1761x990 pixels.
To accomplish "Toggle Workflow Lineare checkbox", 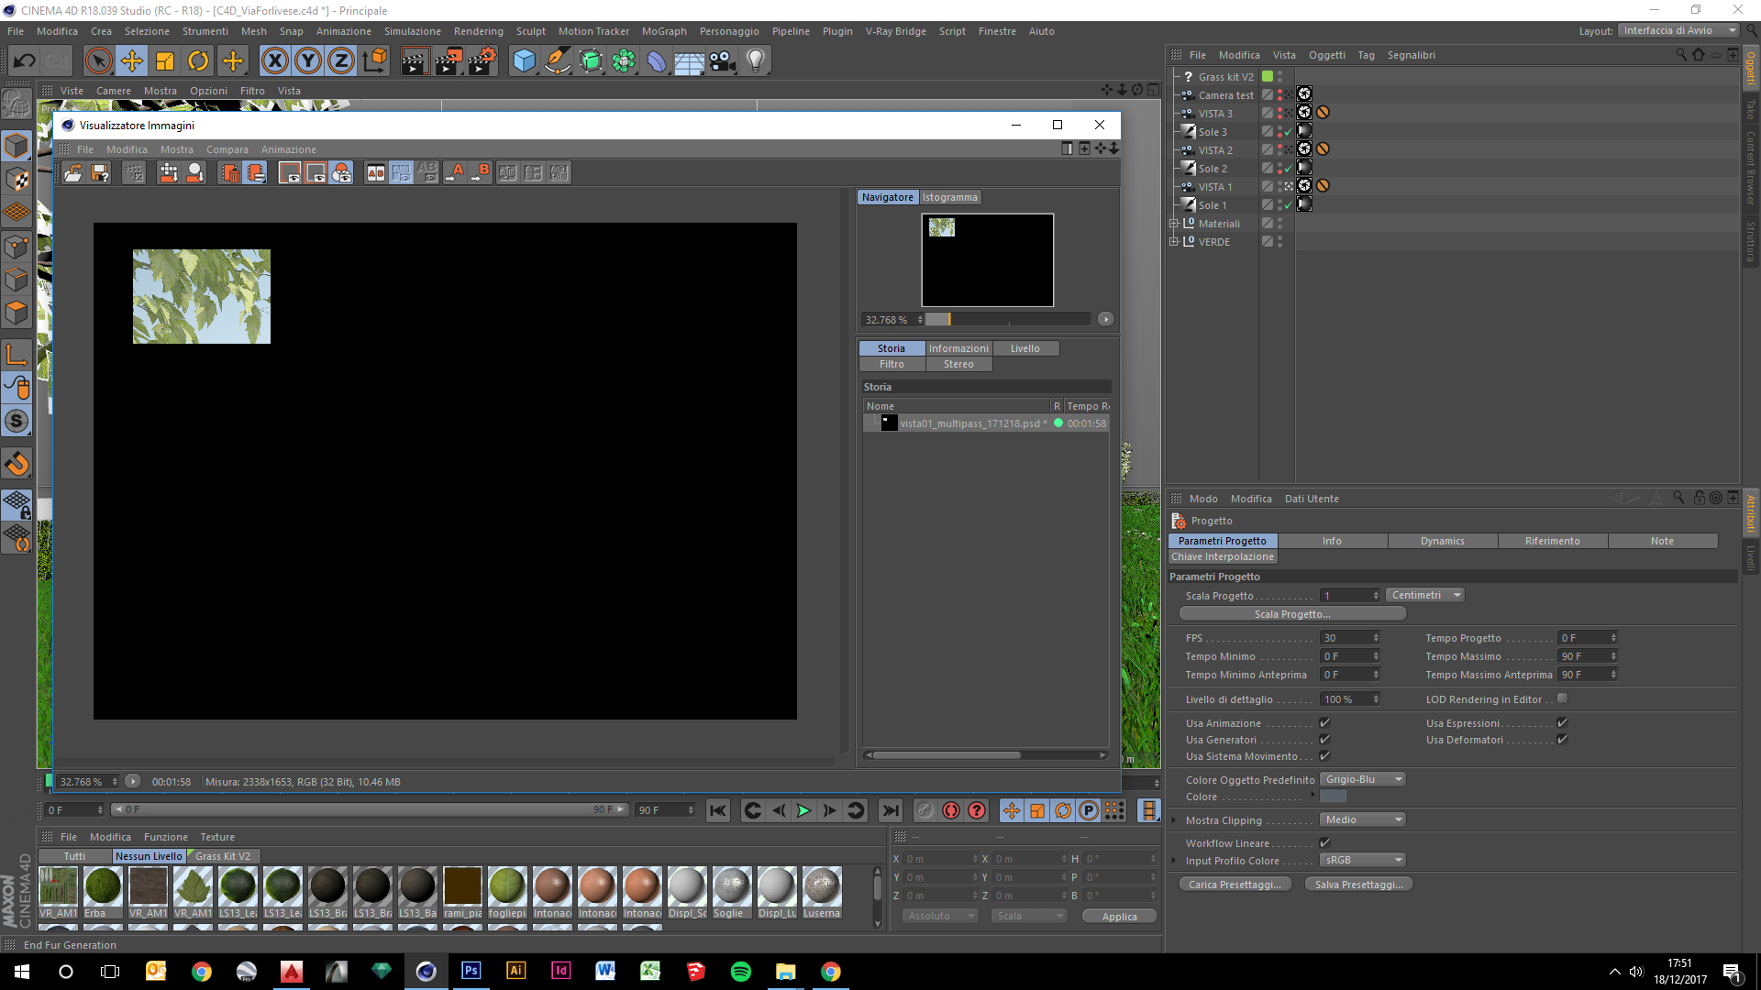I will [1324, 843].
